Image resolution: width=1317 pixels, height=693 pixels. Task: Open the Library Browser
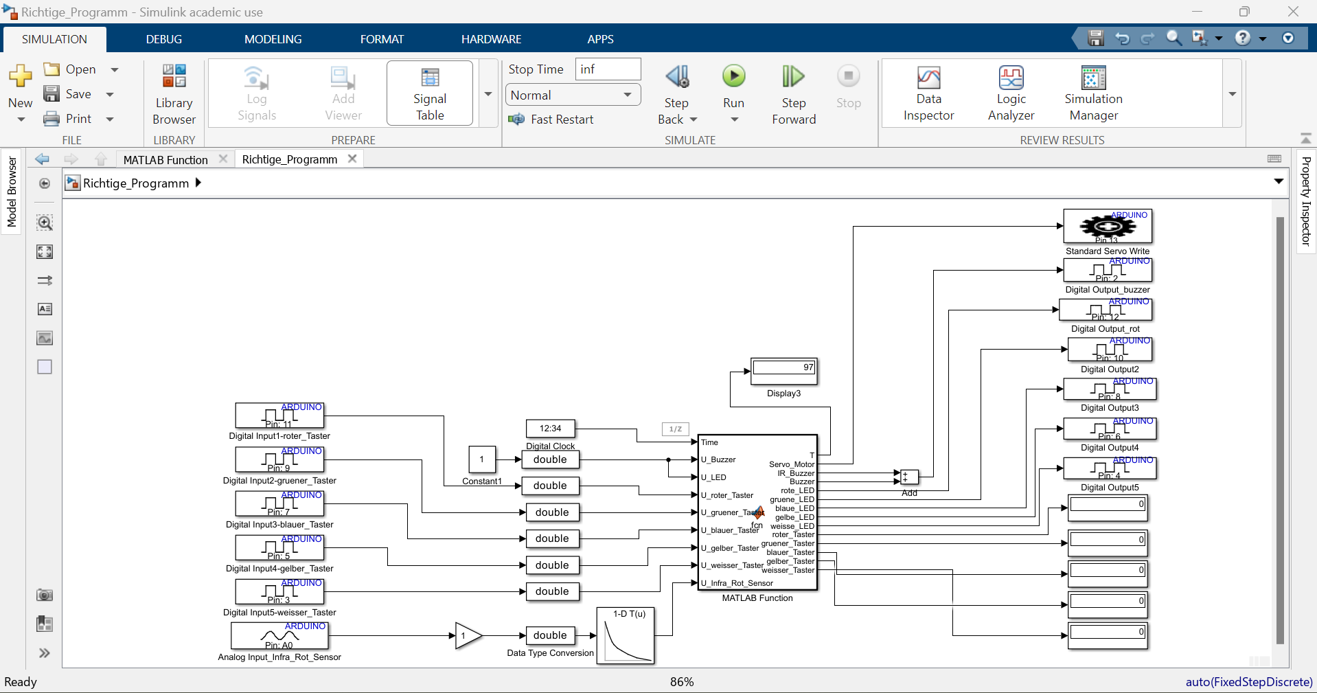point(174,94)
